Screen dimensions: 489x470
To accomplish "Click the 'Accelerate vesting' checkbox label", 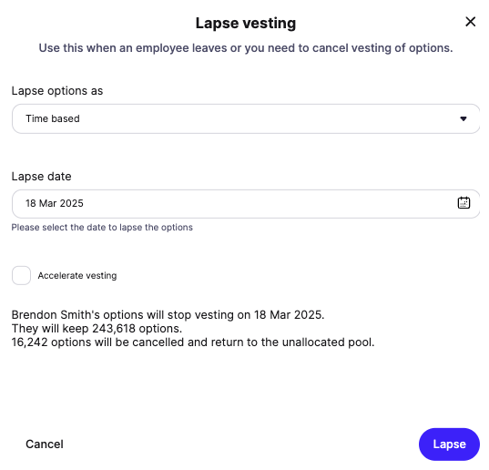I will pyautogui.click(x=77, y=276).
